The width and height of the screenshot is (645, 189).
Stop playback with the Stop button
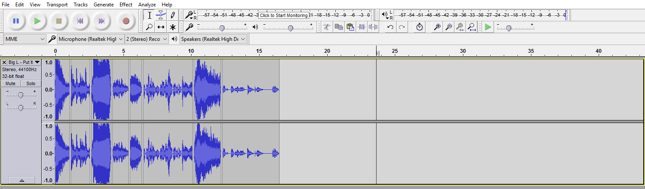pos(59,20)
